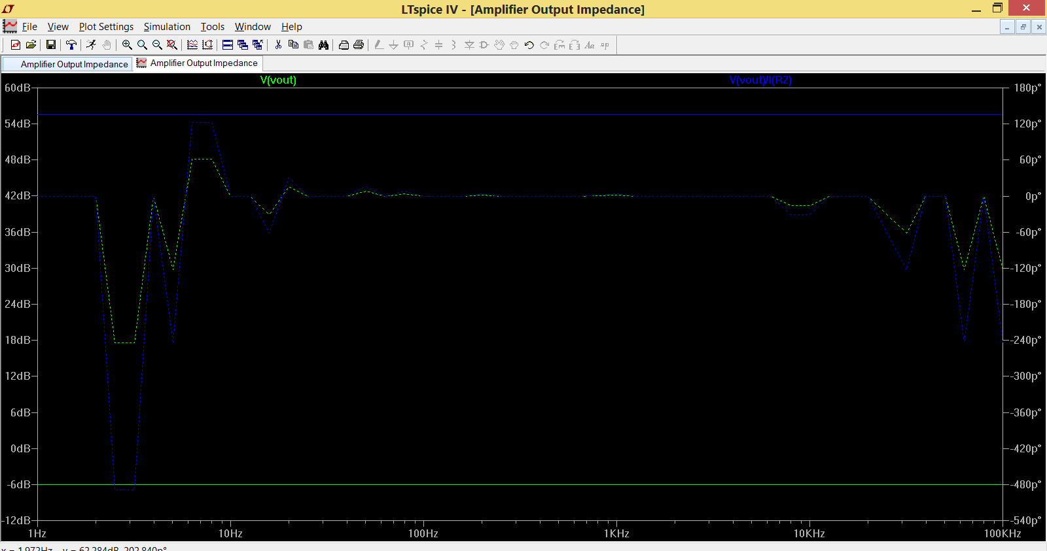Open the Control Panel hammer icon
The width and height of the screenshot is (1047, 551).
point(71,45)
